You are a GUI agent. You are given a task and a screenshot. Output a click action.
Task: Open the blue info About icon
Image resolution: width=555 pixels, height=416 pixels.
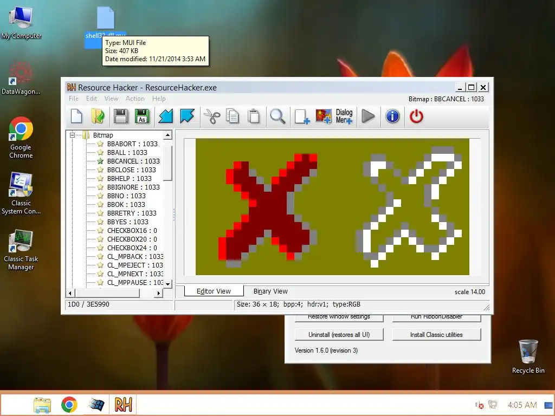pyautogui.click(x=392, y=116)
